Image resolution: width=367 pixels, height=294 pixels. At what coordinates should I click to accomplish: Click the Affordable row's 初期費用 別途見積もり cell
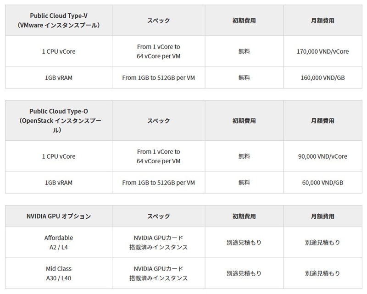click(244, 242)
